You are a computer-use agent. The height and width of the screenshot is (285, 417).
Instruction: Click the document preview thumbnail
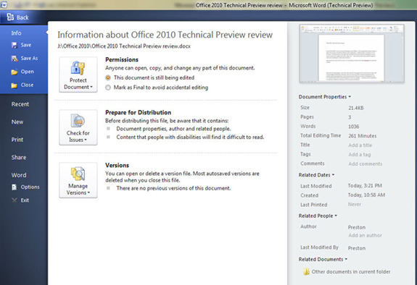[x=352, y=54]
